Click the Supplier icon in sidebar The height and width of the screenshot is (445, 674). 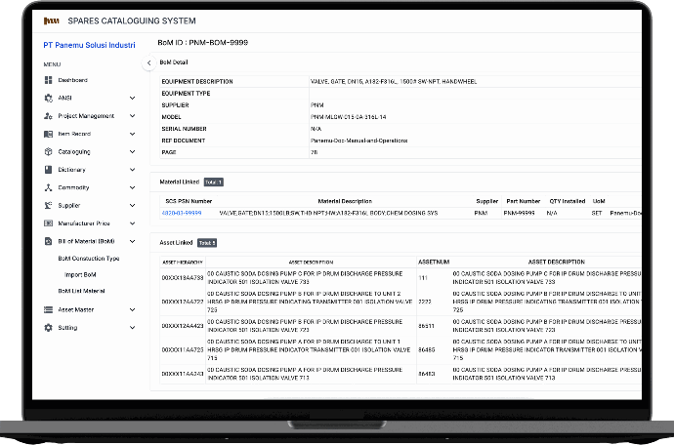(48, 206)
